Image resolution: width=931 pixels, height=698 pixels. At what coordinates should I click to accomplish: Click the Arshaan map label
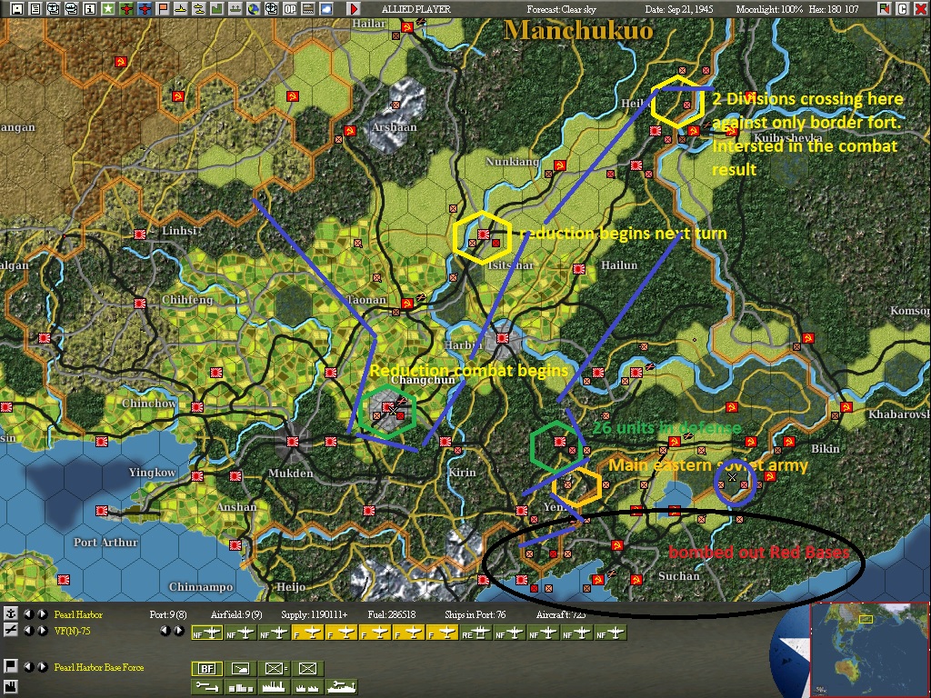pyautogui.click(x=395, y=127)
